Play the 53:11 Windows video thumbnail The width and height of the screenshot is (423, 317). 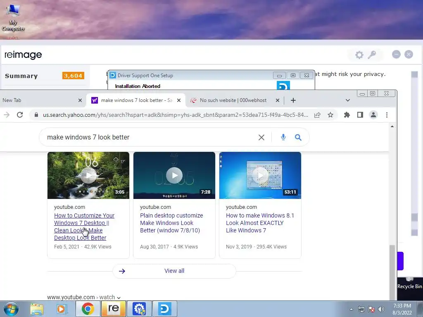(260, 175)
